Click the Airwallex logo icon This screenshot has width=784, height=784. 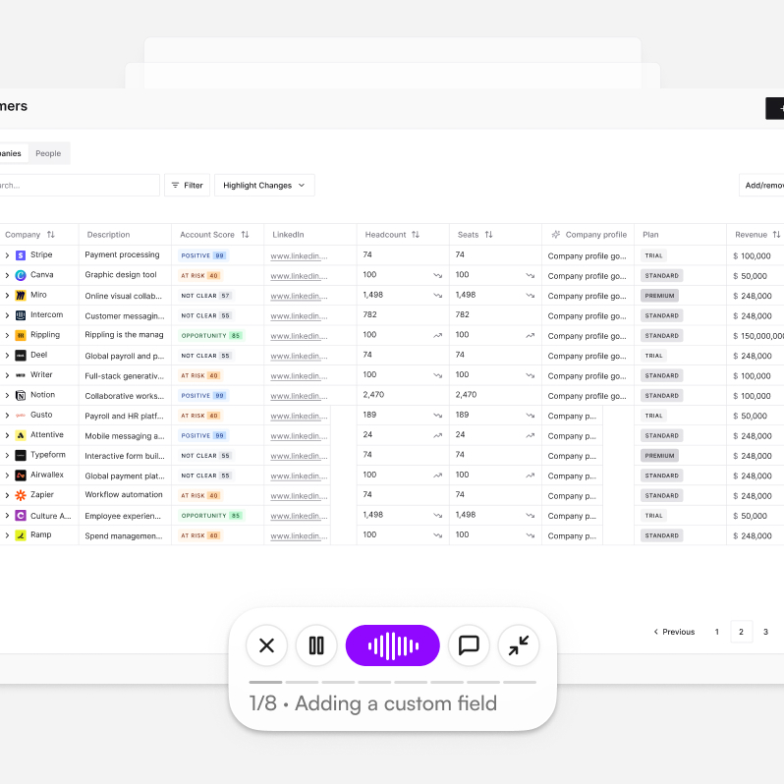click(x=21, y=476)
